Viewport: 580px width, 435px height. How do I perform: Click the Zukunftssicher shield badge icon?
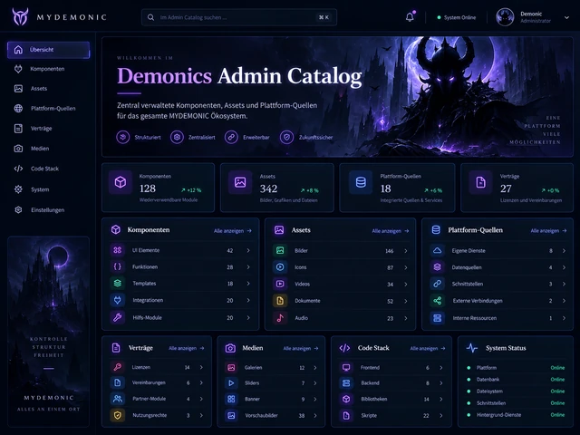(286, 137)
